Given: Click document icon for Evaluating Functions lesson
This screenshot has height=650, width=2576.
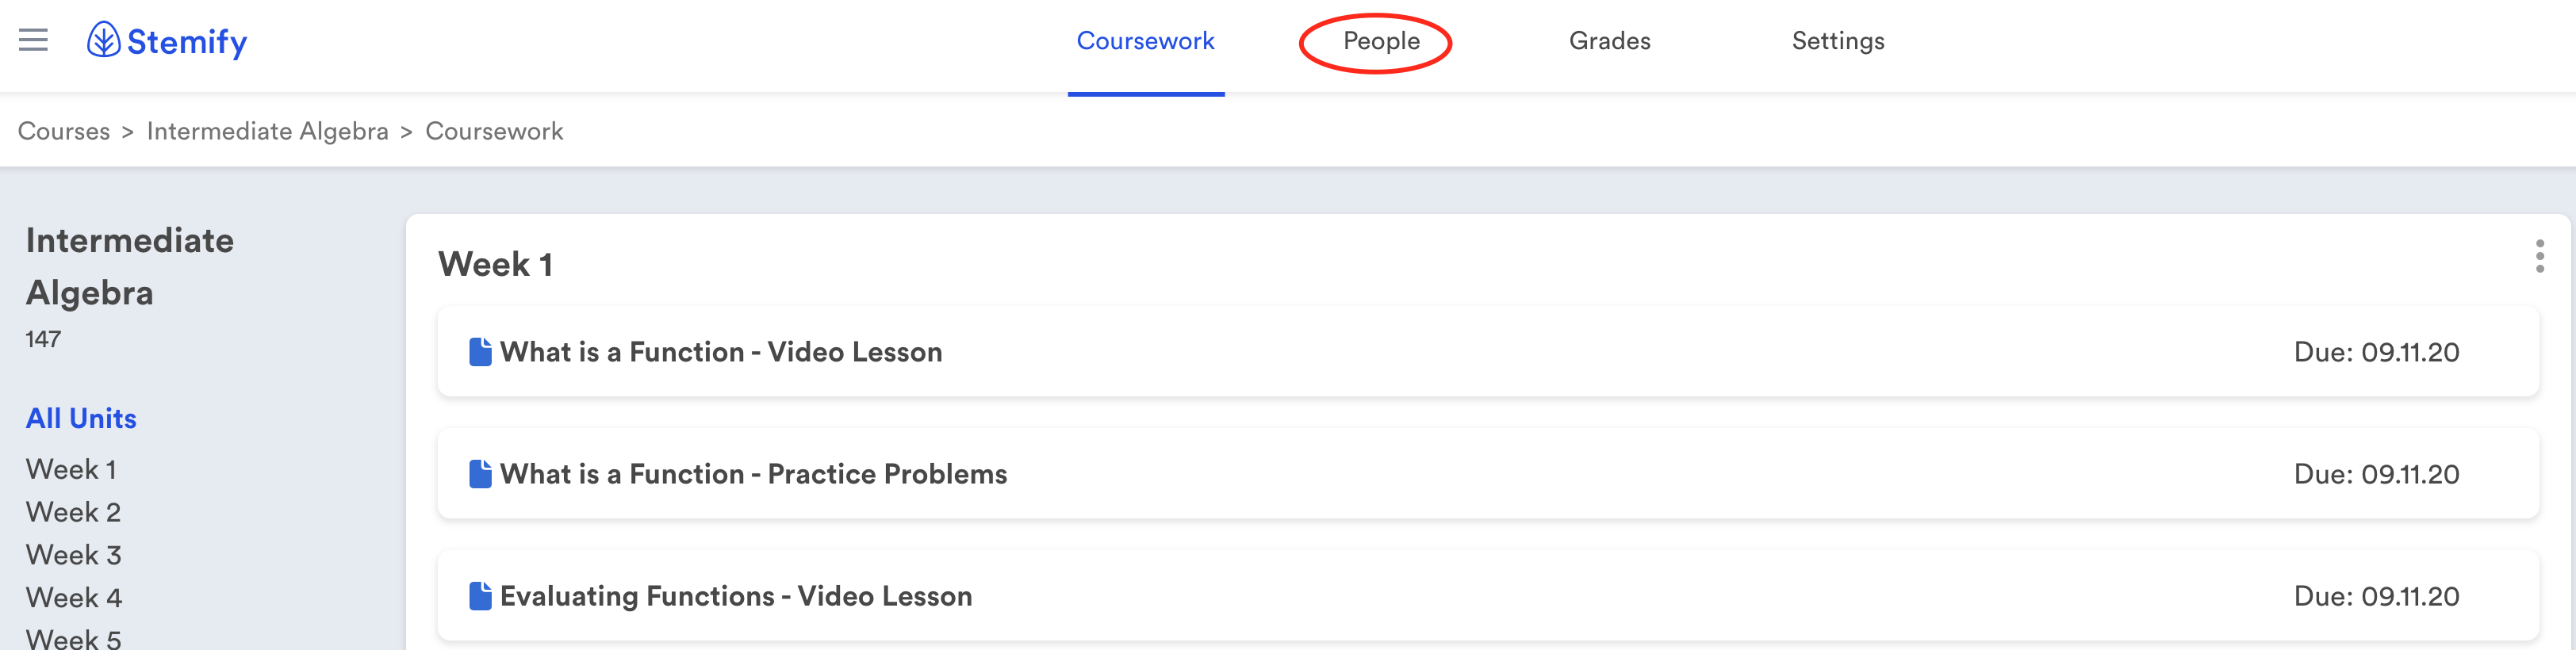Looking at the screenshot, I should point(480,596).
